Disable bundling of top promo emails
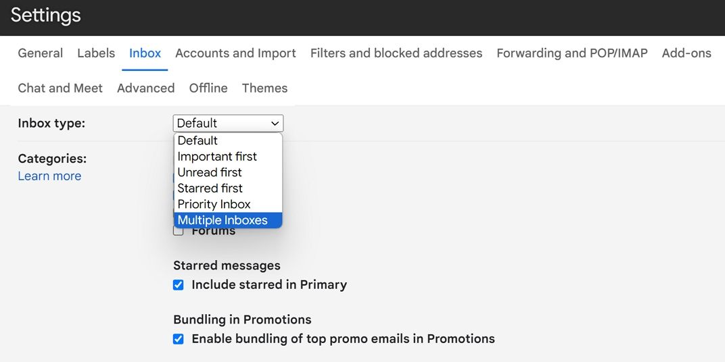Viewport: 725px width, 362px height. (x=179, y=339)
